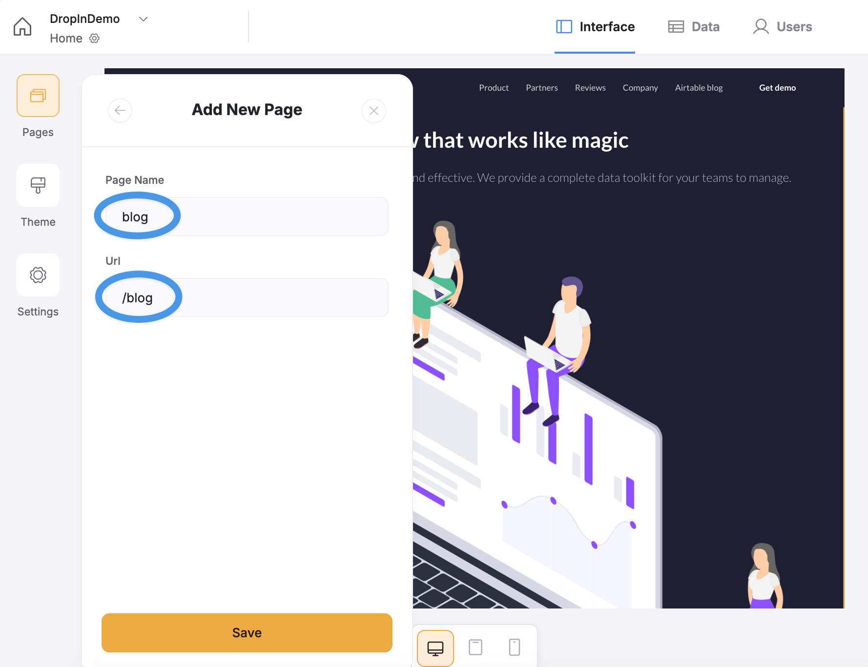
Task: Click the Url input field
Action: (x=247, y=297)
